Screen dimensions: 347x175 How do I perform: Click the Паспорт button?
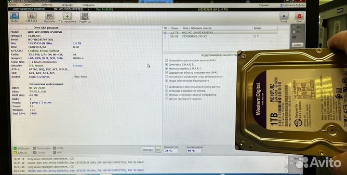[148, 149]
